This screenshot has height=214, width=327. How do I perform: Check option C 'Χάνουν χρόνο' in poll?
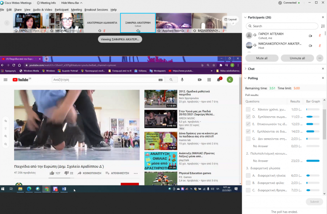248,109
